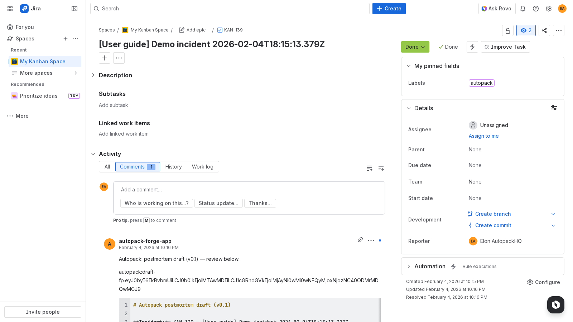Open the Details field configuration icon
573x322 pixels.
[554, 108]
